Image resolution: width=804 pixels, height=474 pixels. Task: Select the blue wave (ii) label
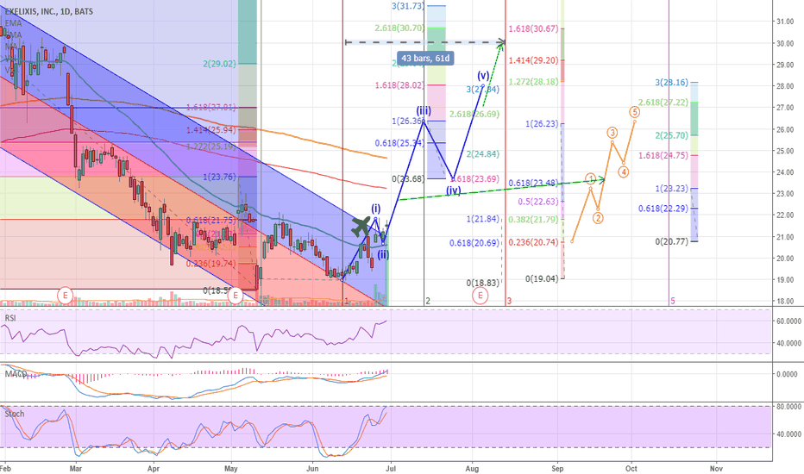(x=383, y=255)
